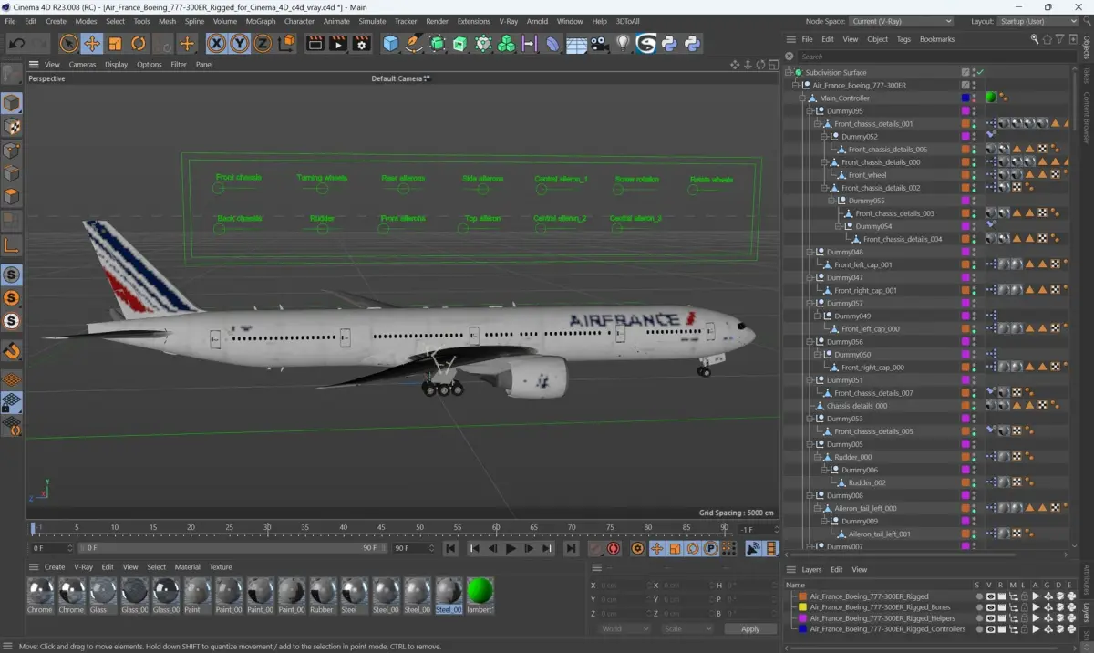Click the coordinate system cube icon
The width and height of the screenshot is (1094, 653).
coord(286,43)
